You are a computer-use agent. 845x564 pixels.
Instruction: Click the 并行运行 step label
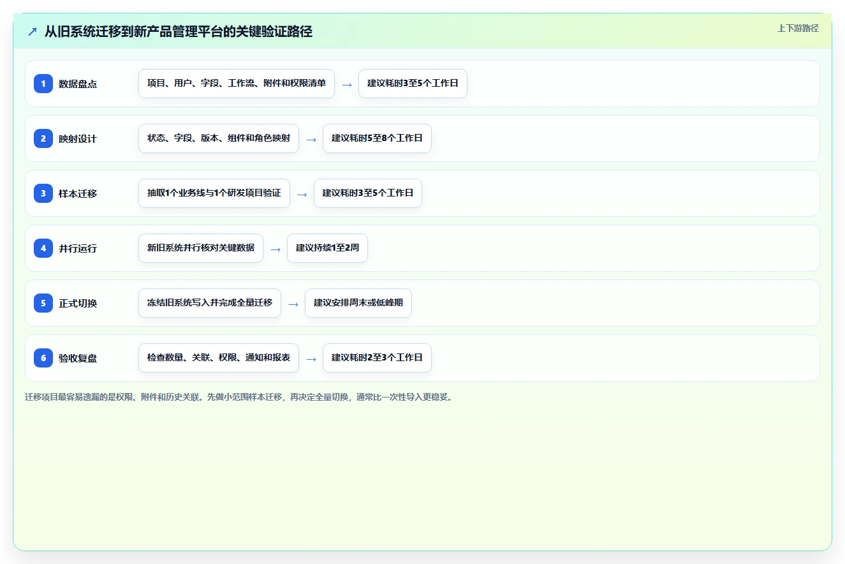78,248
